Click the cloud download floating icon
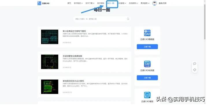 click(195, 70)
